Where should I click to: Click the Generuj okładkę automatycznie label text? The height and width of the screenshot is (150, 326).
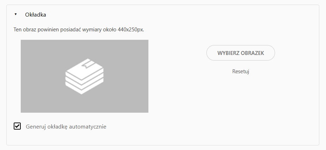pyautogui.click(x=66, y=126)
